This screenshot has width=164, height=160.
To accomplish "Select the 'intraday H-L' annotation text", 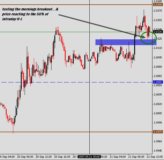I will [x=12, y=19].
